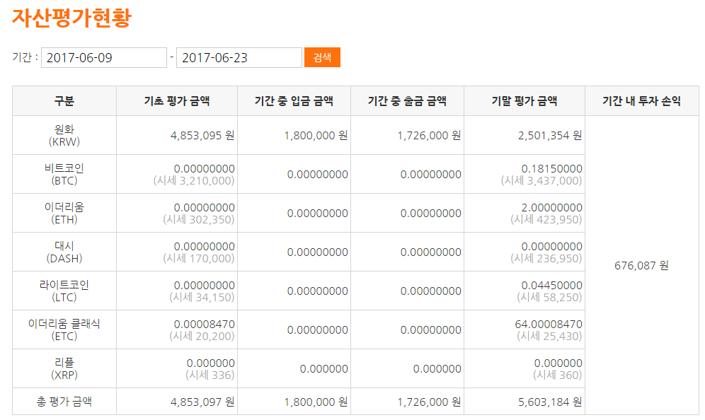This screenshot has height=420, width=705.
Task: Click the 자산평가현황 page title
Action: tap(71, 18)
